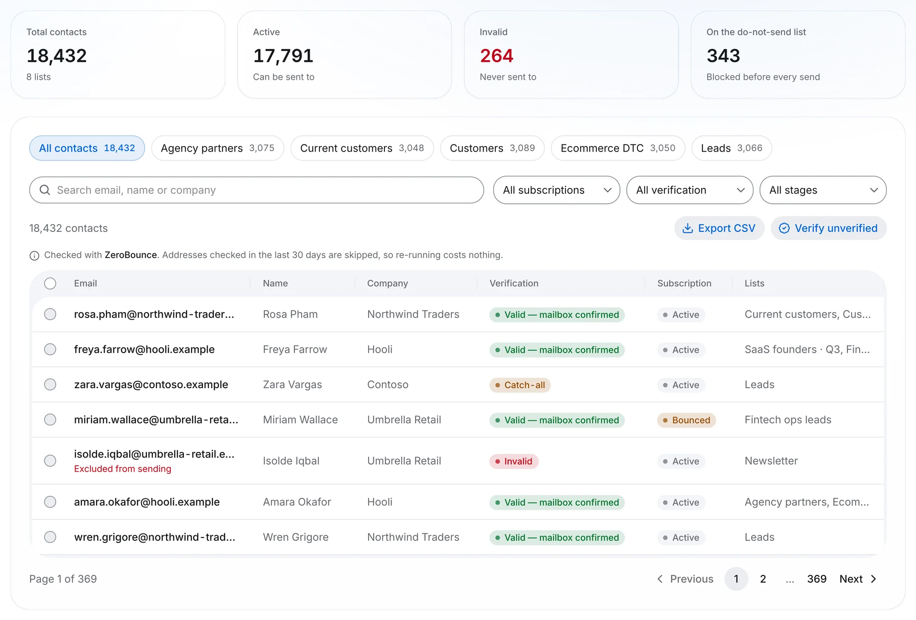Click email freya.farrow@hooli.example
Viewport: 916px width, 620px height.
pos(144,349)
